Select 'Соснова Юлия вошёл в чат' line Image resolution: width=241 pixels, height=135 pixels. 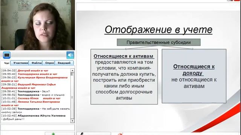point(31,98)
